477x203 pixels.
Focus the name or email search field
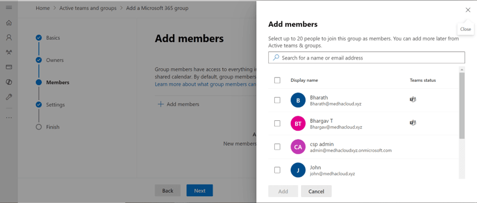click(367, 57)
